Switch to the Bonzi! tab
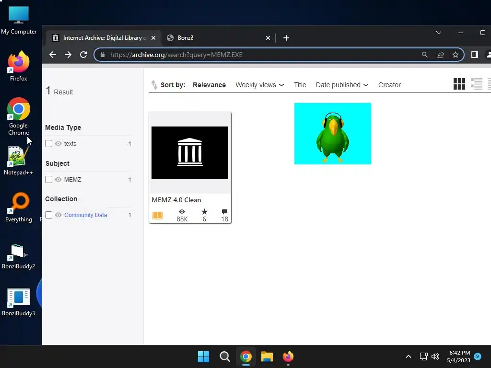 (x=218, y=38)
